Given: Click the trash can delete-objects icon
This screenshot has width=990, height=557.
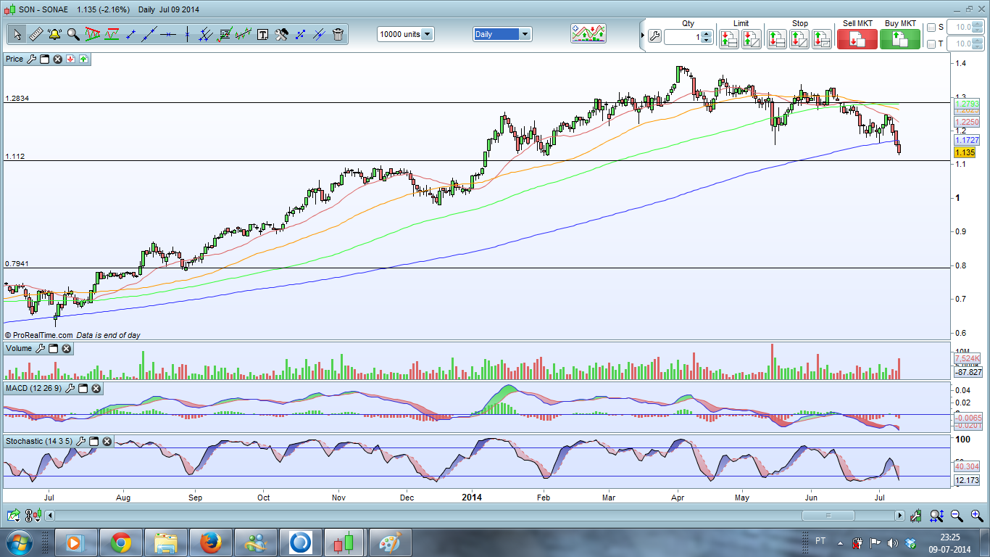Looking at the screenshot, I should click(x=338, y=34).
